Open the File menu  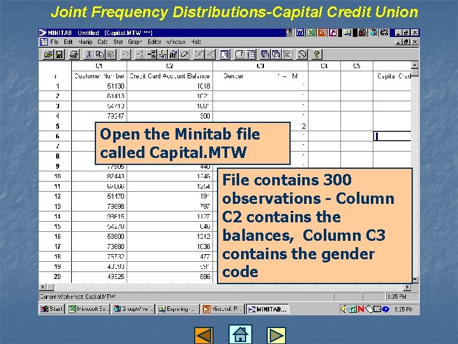click(x=54, y=42)
